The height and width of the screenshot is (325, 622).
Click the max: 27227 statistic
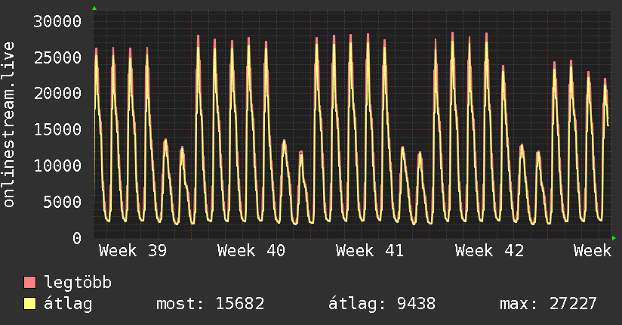(548, 304)
